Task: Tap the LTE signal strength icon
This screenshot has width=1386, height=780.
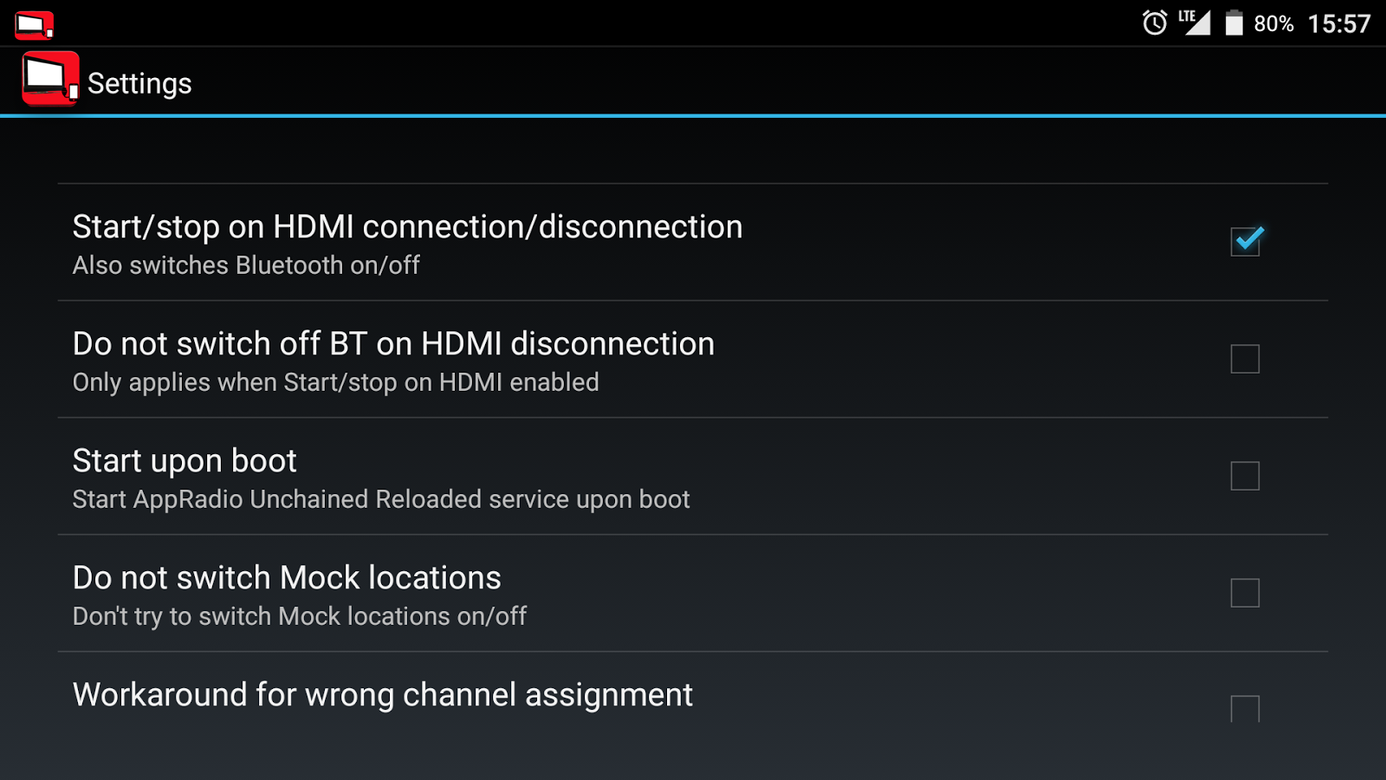Action: click(x=1195, y=23)
